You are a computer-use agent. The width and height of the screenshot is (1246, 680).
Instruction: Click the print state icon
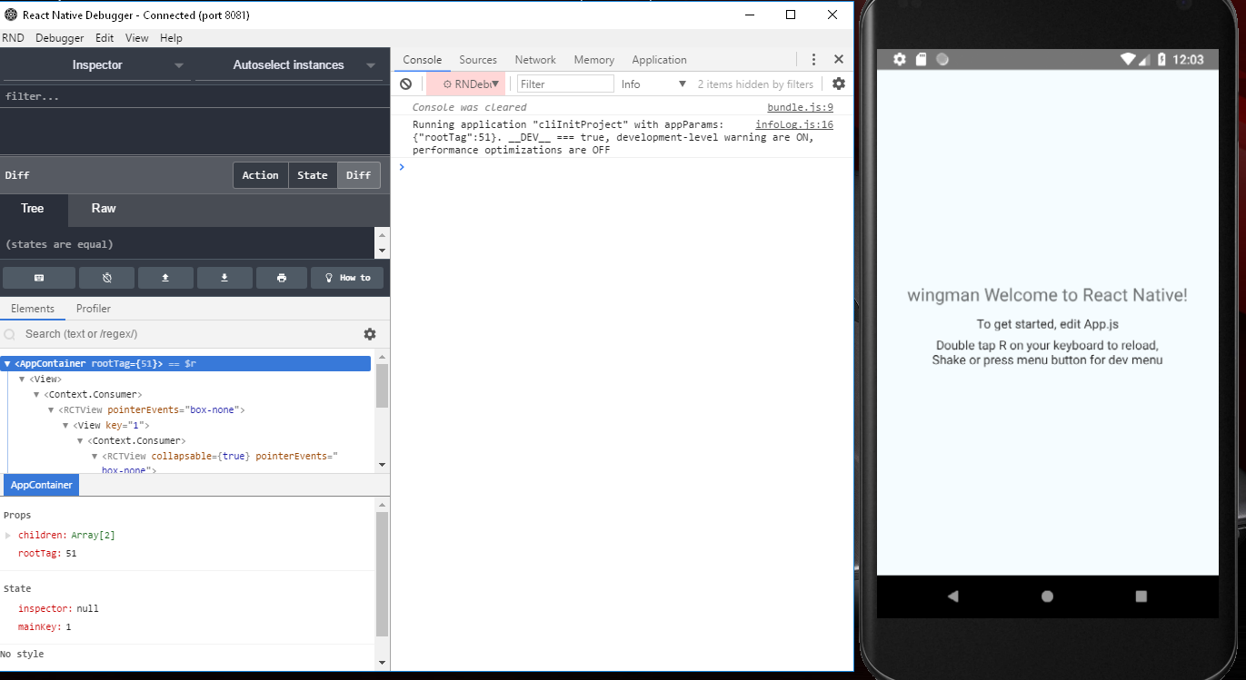[282, 277]
